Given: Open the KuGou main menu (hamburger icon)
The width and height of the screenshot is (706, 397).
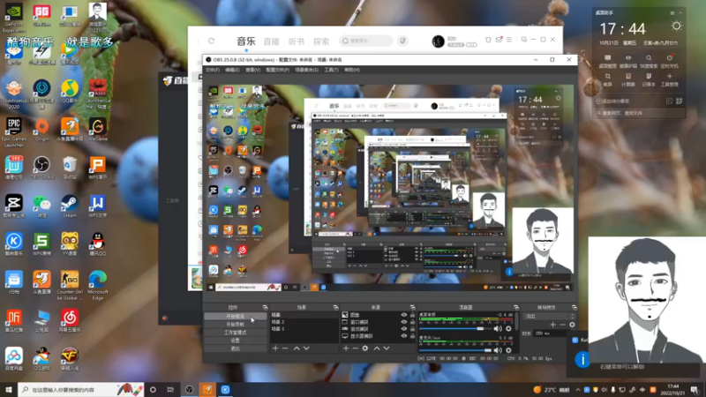Looking at the screenshot, I should point(509,40).
